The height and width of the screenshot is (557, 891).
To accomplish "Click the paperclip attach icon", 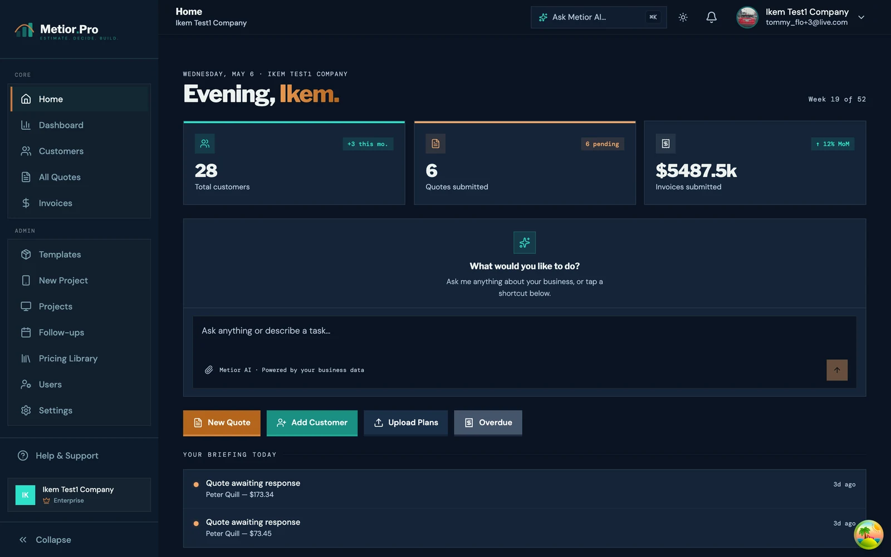I will 209,370.
